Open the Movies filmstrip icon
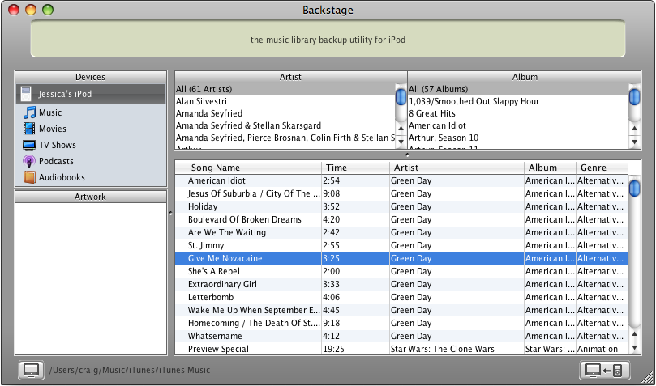The image size is (656, 386). [29, 129]
